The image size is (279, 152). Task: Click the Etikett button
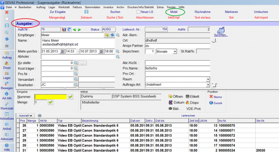[x=193, y=96]
